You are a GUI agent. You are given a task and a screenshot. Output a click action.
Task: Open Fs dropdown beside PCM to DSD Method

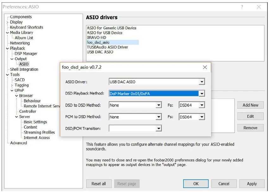(202, 117)
